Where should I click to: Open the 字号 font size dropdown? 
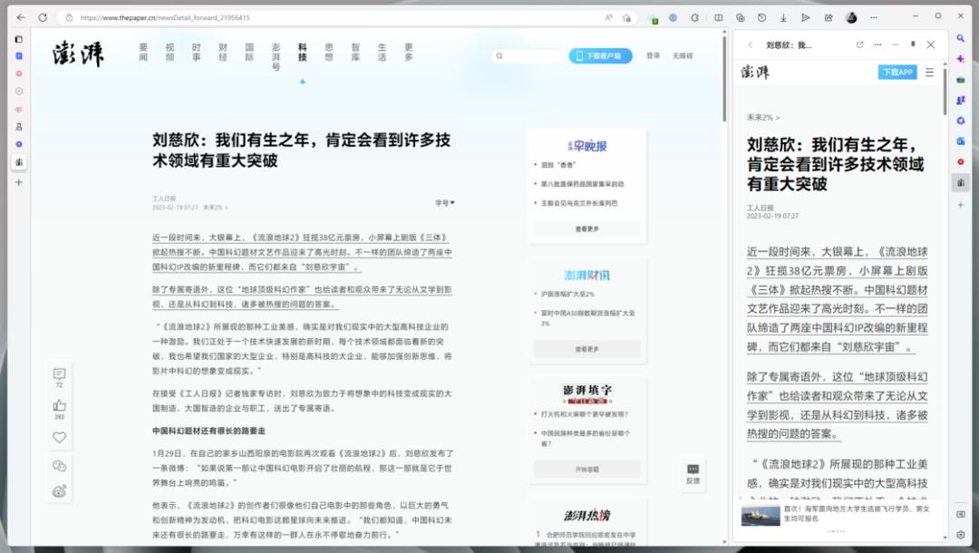(x=445, y=203)
